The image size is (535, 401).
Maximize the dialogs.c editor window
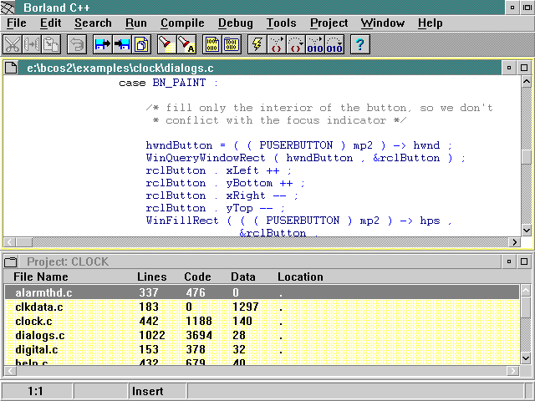(524, 68)
